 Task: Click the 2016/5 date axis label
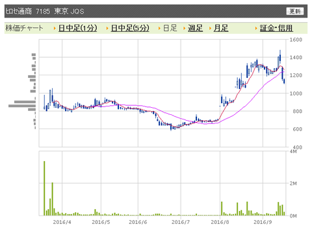click(x=101, y=222)
